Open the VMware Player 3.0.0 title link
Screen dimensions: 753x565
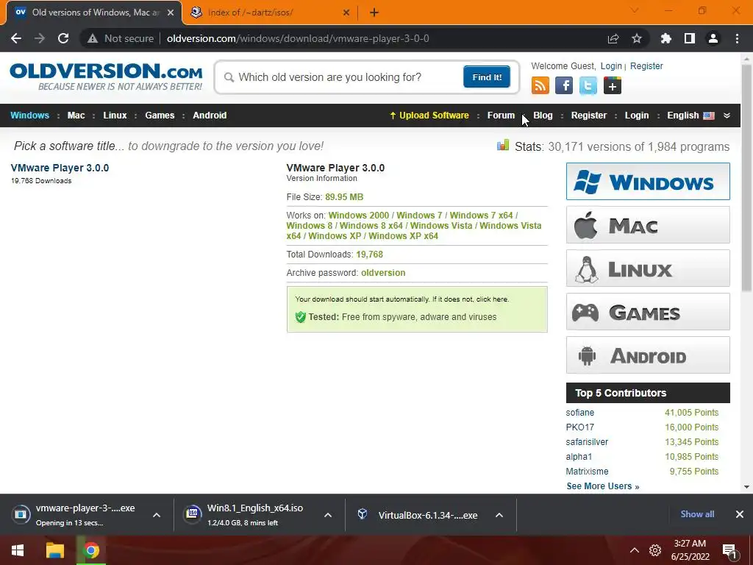point(60,168)
